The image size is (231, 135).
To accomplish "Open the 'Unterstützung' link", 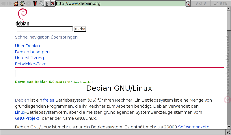I will 29,58.
